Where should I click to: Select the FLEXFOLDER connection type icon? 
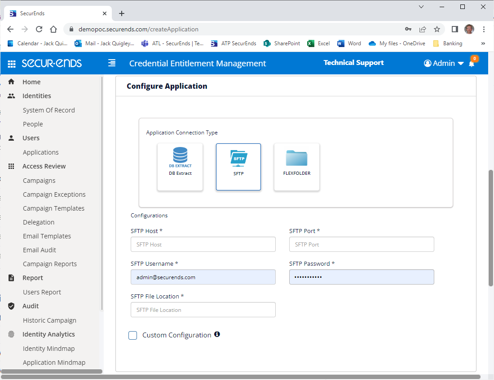(x=296, y=166)
